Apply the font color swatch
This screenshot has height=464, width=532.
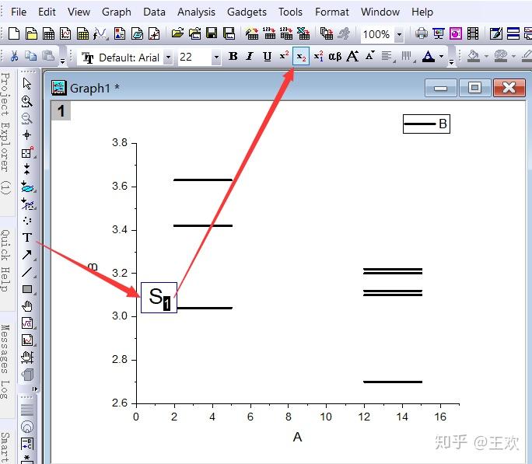coord(429,56)
